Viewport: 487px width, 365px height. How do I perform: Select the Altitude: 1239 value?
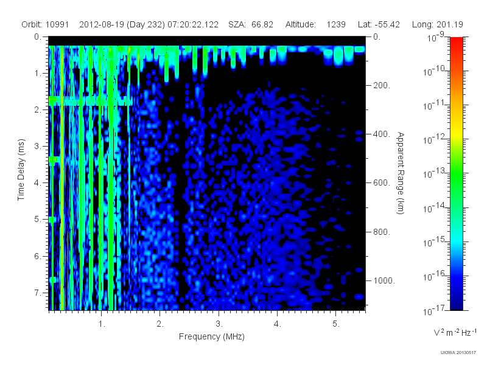tap(315, 24)
